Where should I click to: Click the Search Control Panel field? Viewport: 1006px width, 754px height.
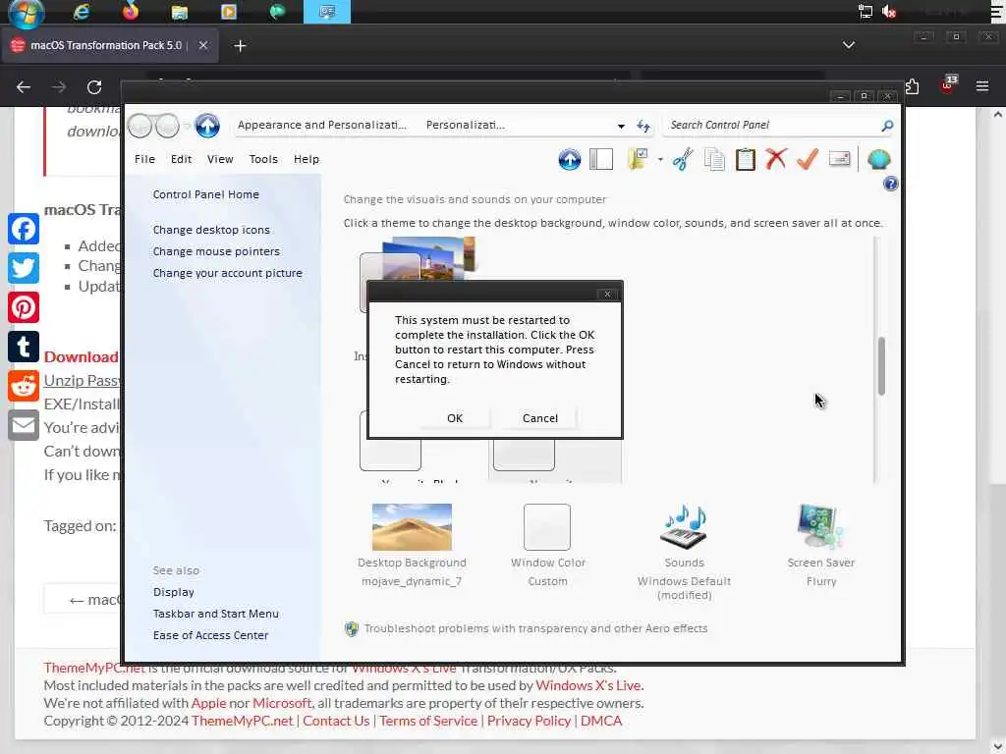pyautogui.click(x=772, y=125)
